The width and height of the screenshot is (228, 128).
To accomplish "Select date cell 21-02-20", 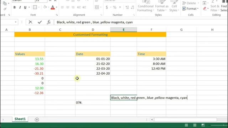I will click(93, 64).
